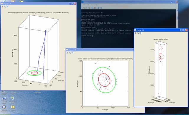Click the last round icon in Octave toolbar
This screenshot has height=115, width=189.
101,8
